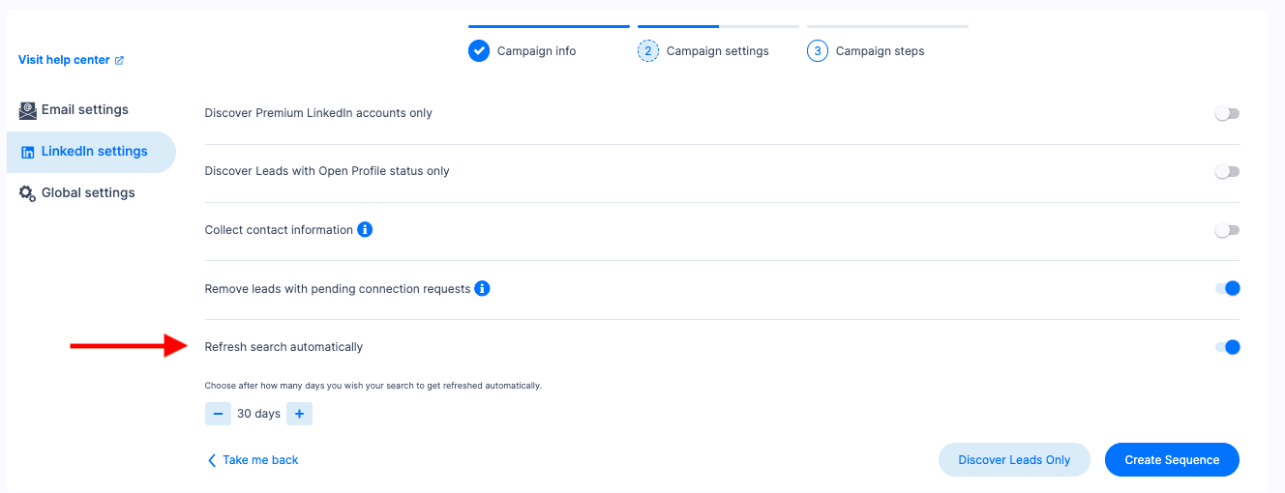Turn on Collect contact information switch
Image resolution: width=1285 pixels, height=493 pixels.
pos(1227,230)
